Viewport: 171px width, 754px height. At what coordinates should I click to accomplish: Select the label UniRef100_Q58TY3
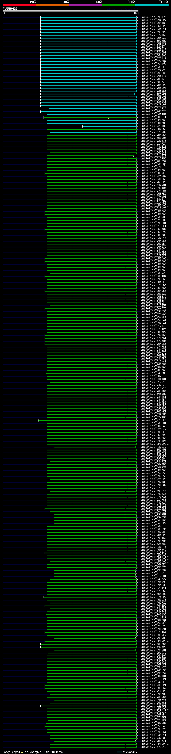[x=153, y=44]
